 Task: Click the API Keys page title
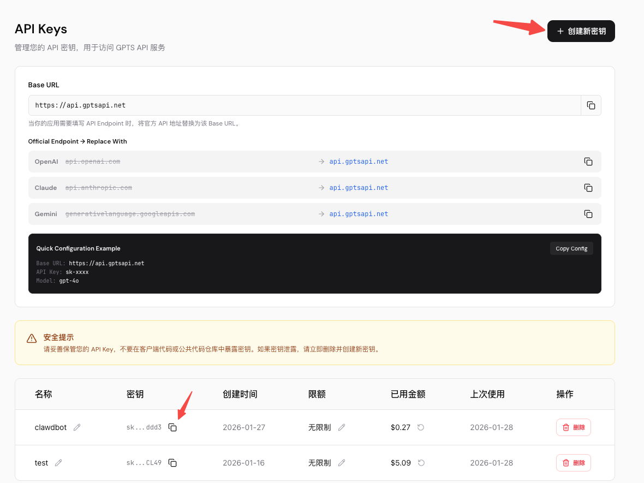tap(41, 29)
